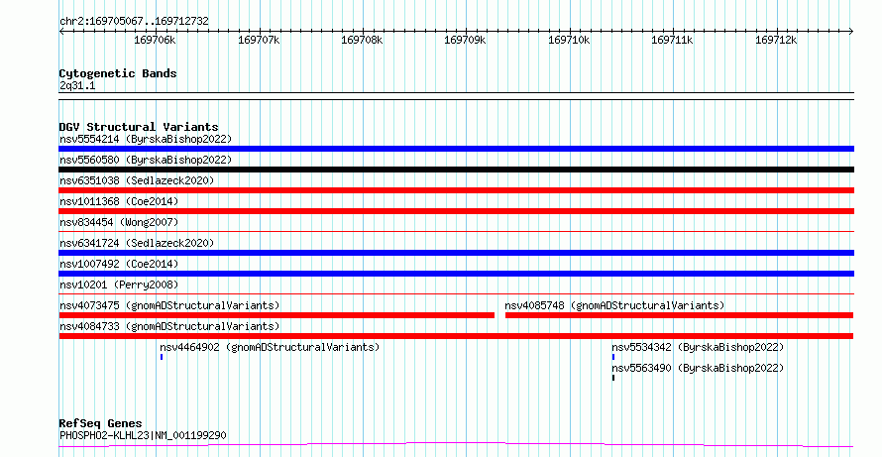Click the 169706k ruler position
The width and height of the screenshot is (882, 457).
[x=156, y=41]
